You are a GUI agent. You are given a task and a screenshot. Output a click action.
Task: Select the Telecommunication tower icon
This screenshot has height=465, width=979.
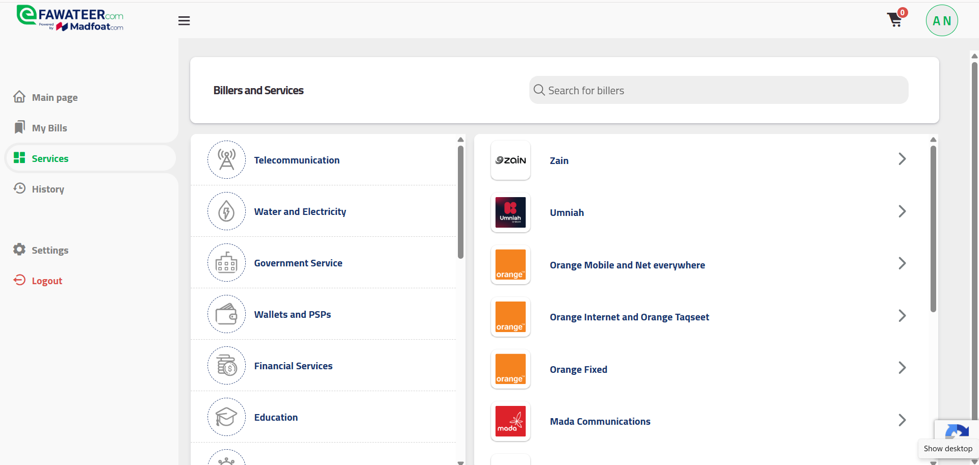[226, 160]
